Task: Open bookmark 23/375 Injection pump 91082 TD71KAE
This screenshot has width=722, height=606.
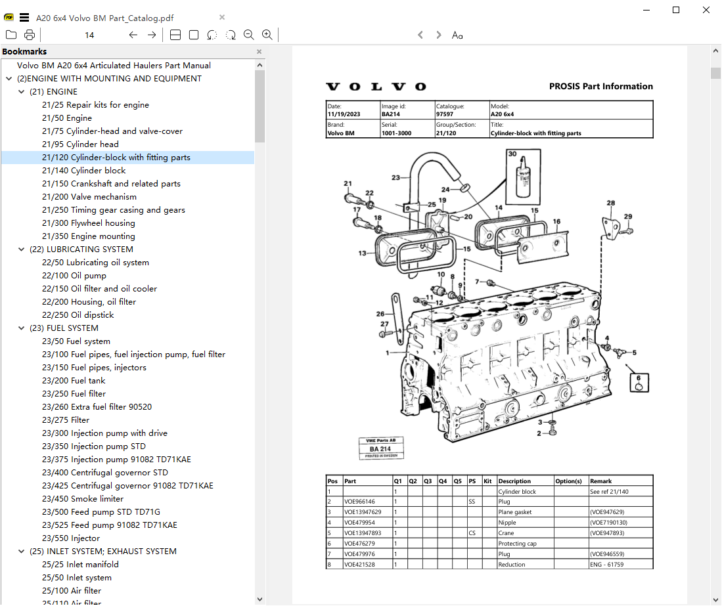Action: tap(116, 459)
